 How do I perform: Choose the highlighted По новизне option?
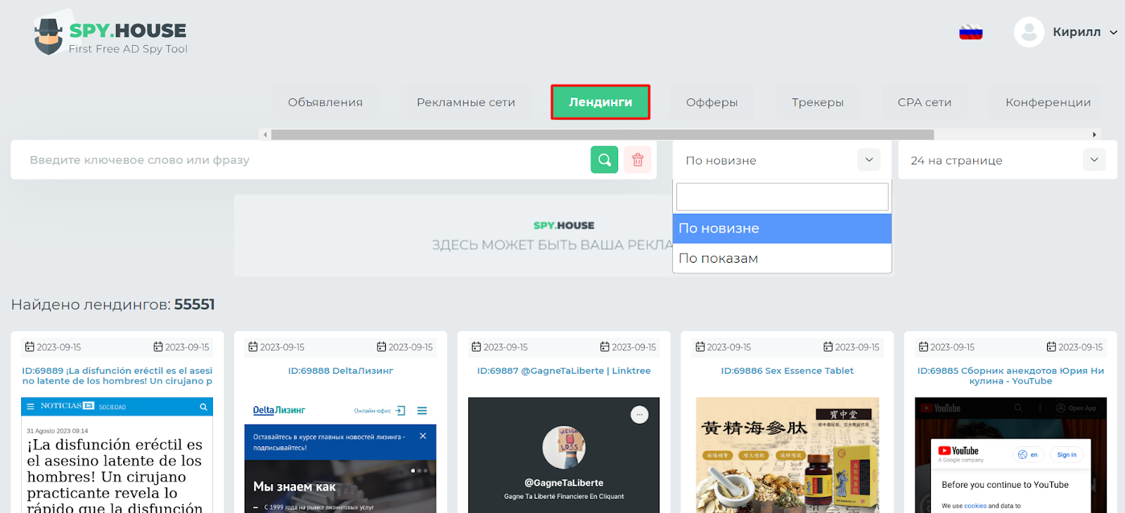point(782,228)
